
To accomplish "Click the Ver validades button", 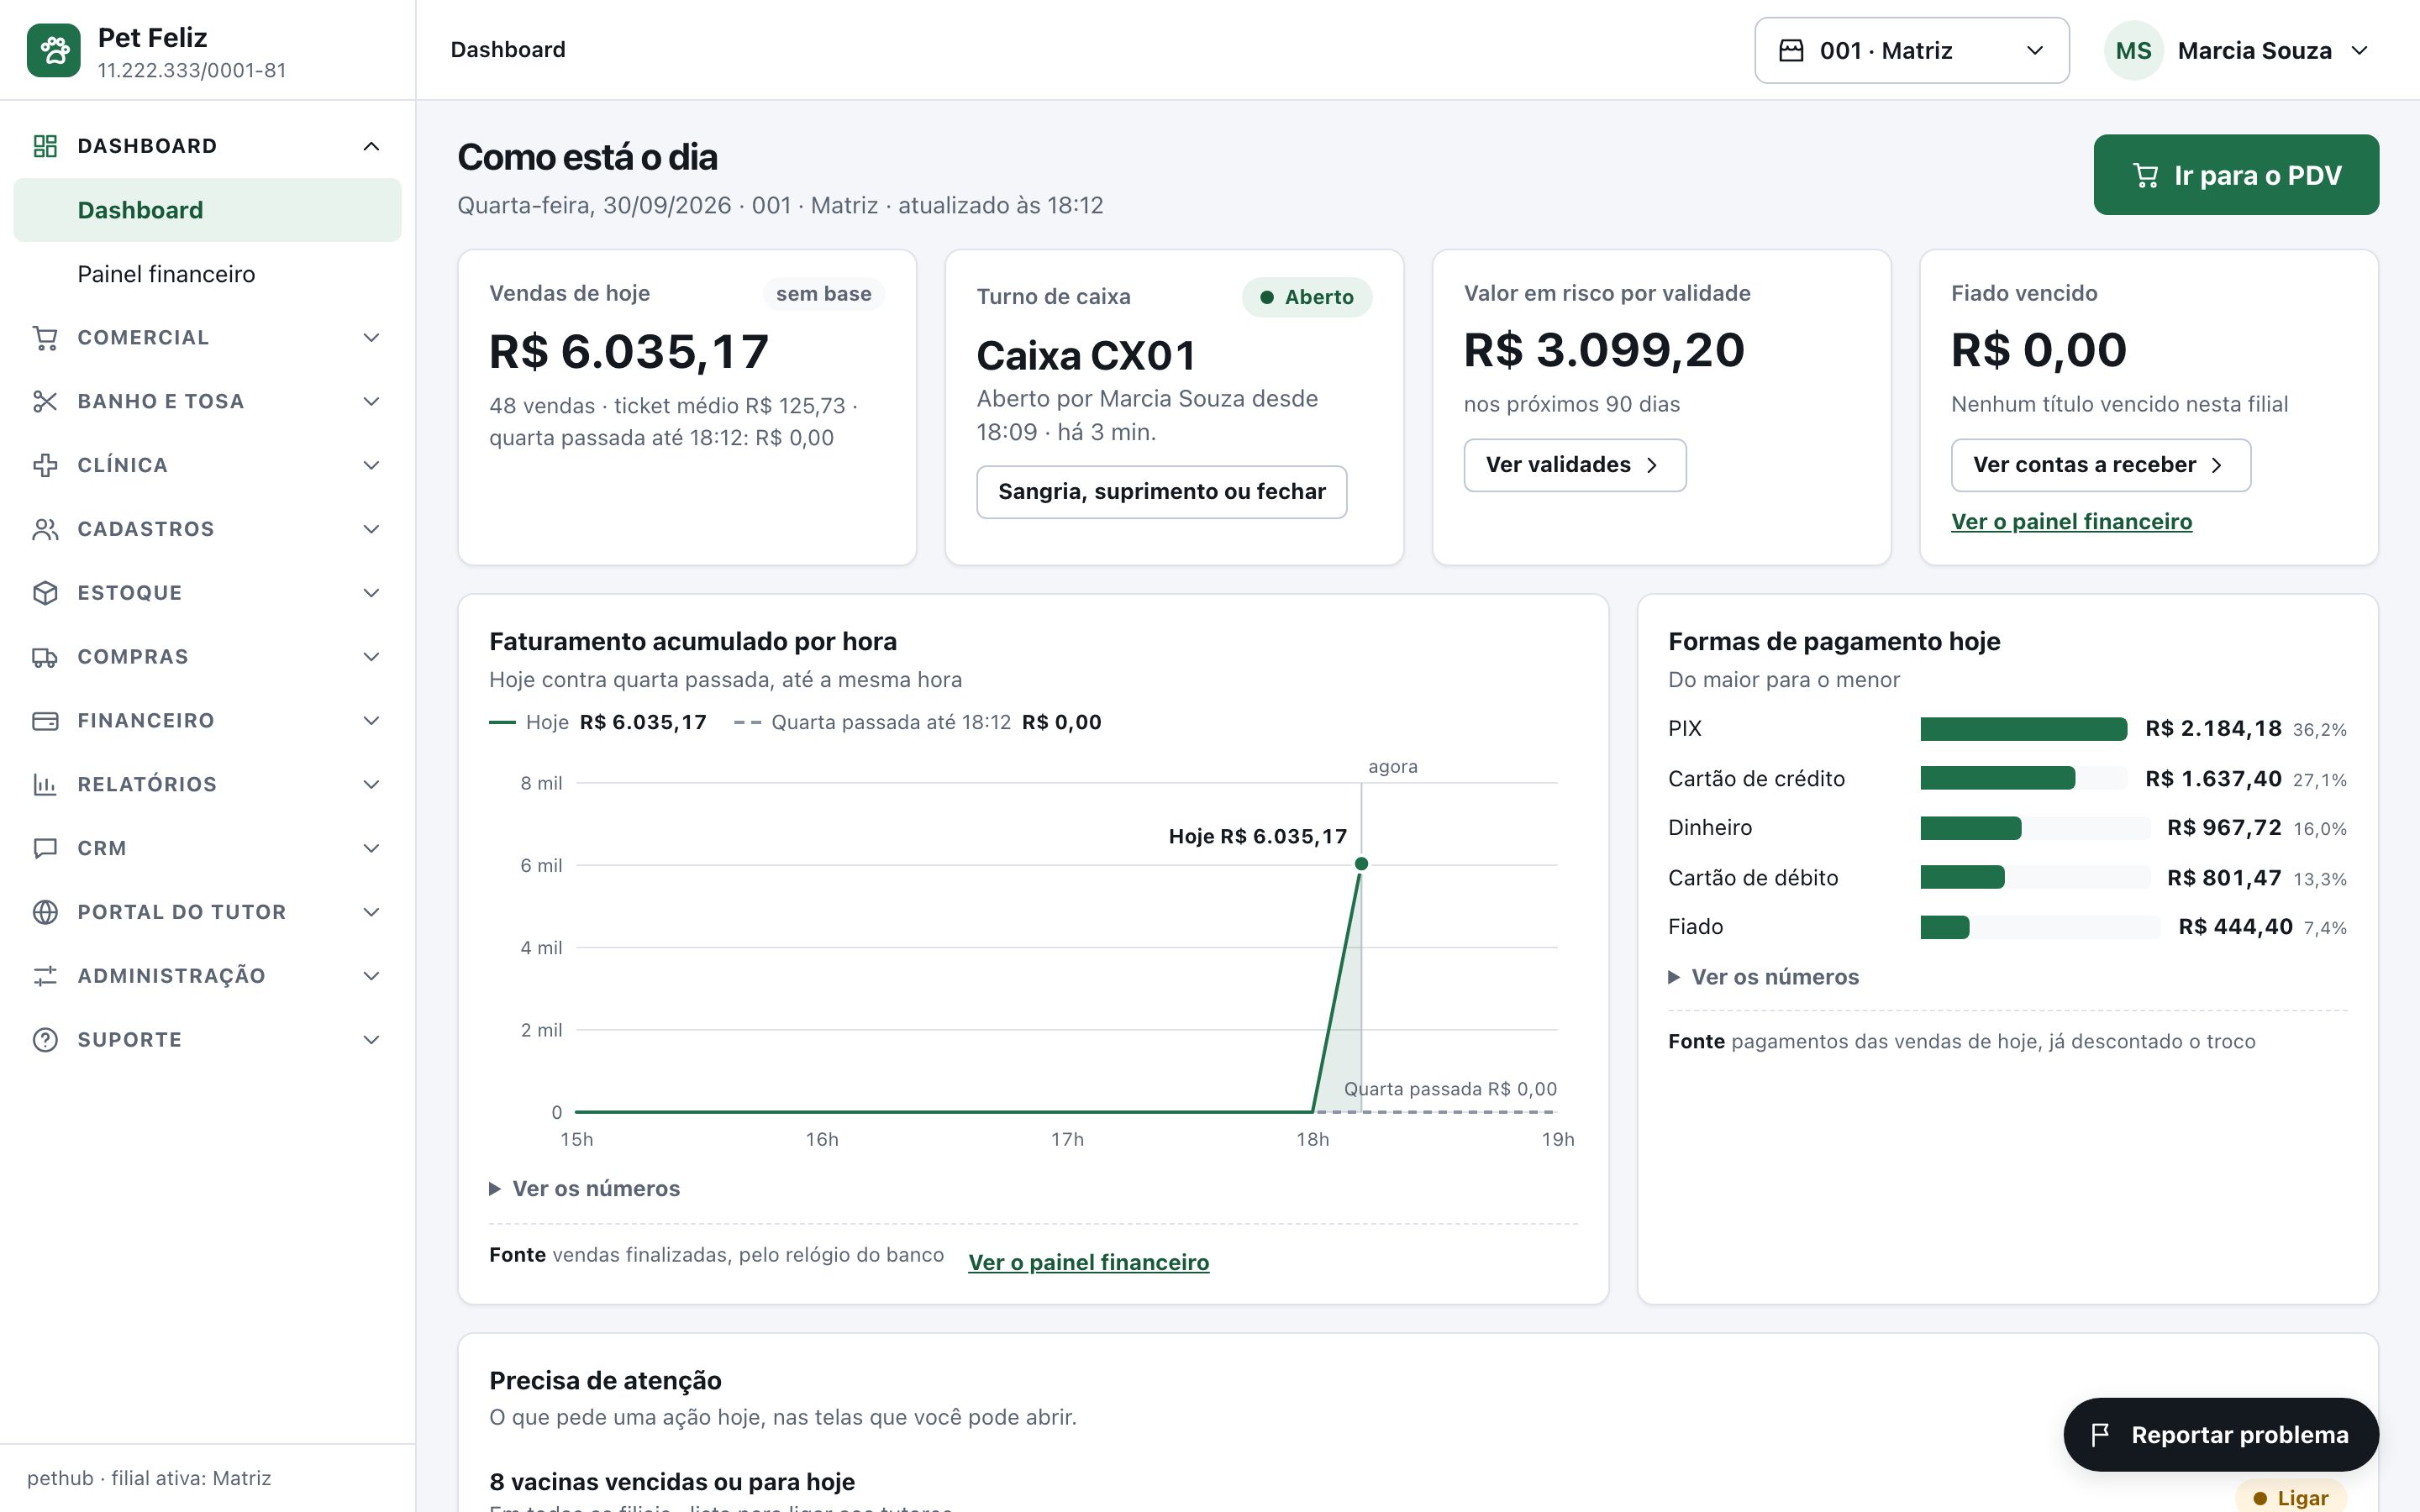I will coord(1574,465).
